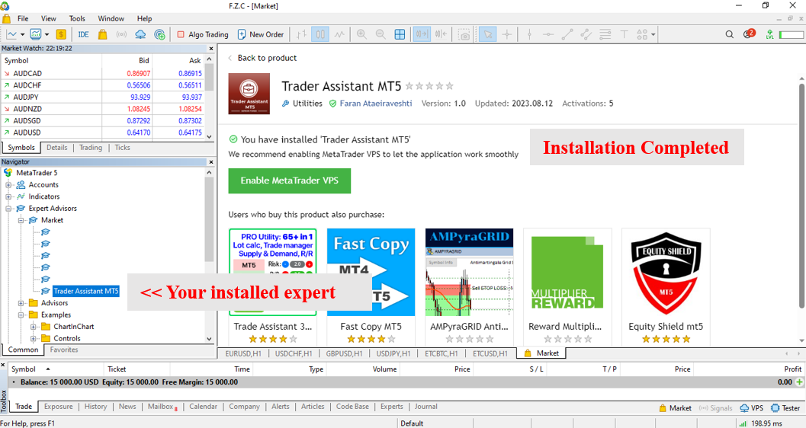Open the Equity Shield mt5 product card
The image size is (806, 428).
[666, 286]
